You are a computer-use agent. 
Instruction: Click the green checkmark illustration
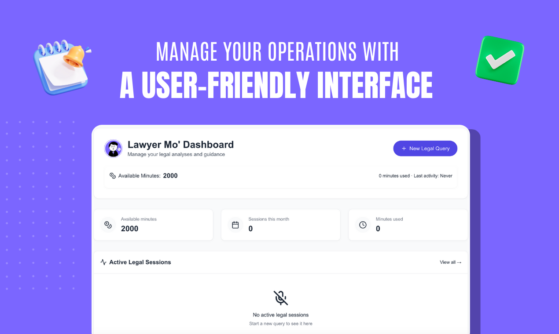pyautogui.click(x=500, y=60)
